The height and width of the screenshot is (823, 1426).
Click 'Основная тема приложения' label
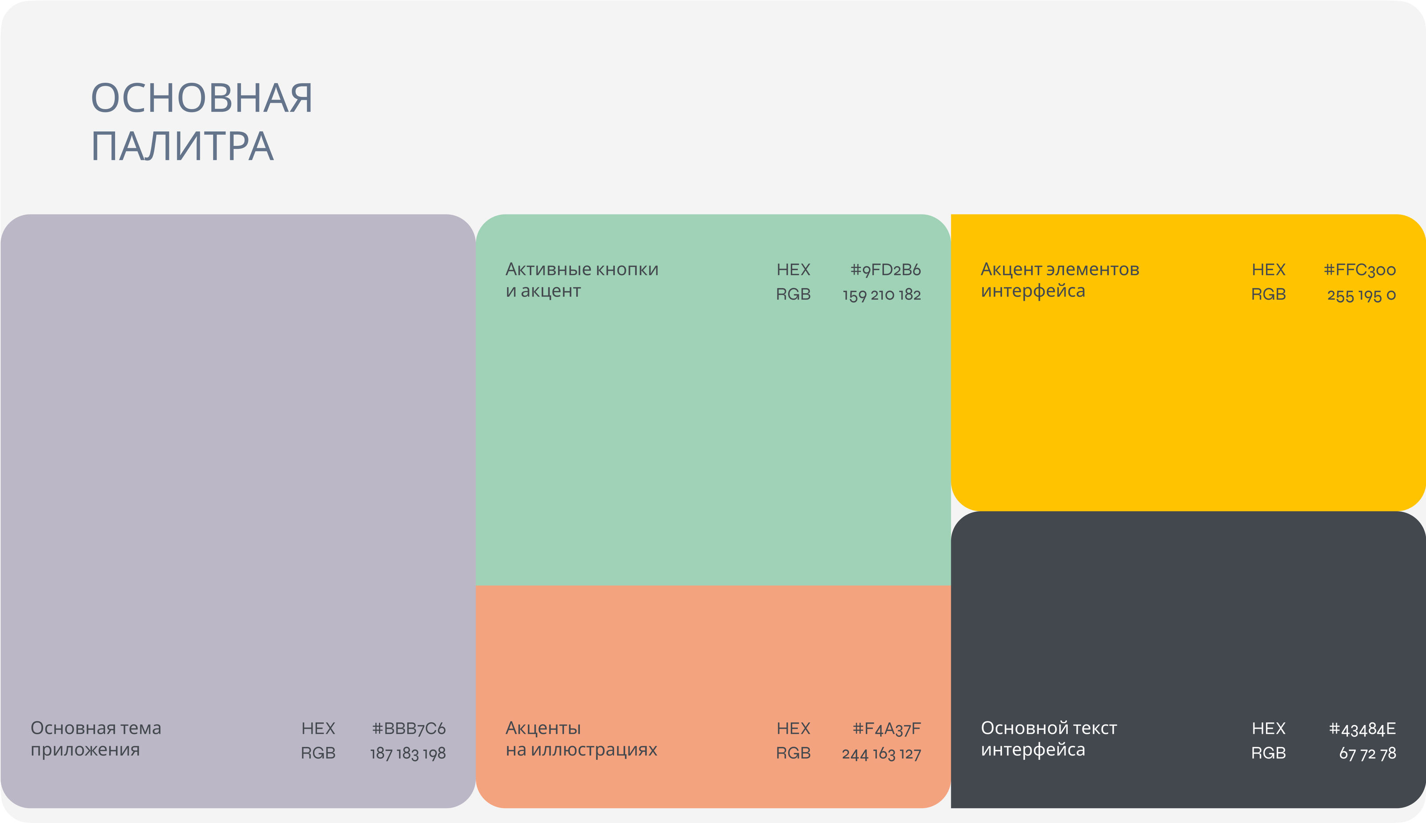pyautogui.click(x=95, y=739)
